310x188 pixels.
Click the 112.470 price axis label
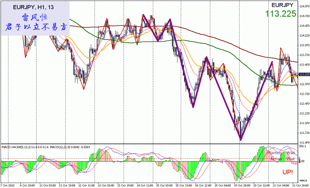pyautogui.click(x=305, y=104)
